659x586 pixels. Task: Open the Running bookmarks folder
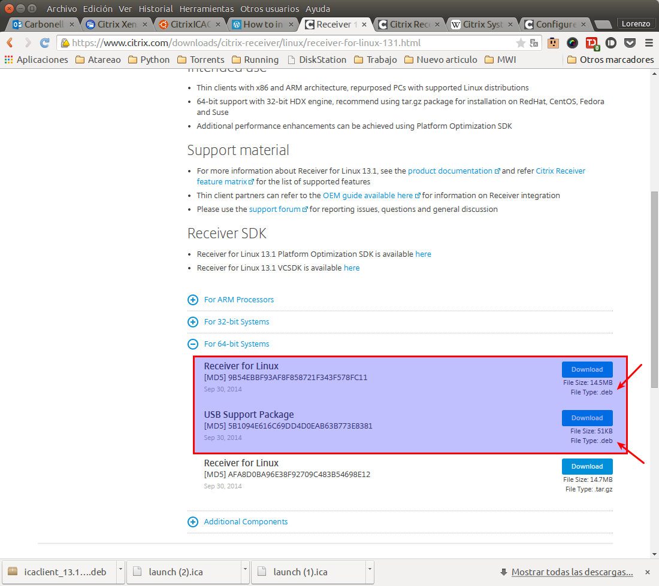pyautogui.click(x=255, y=60)
